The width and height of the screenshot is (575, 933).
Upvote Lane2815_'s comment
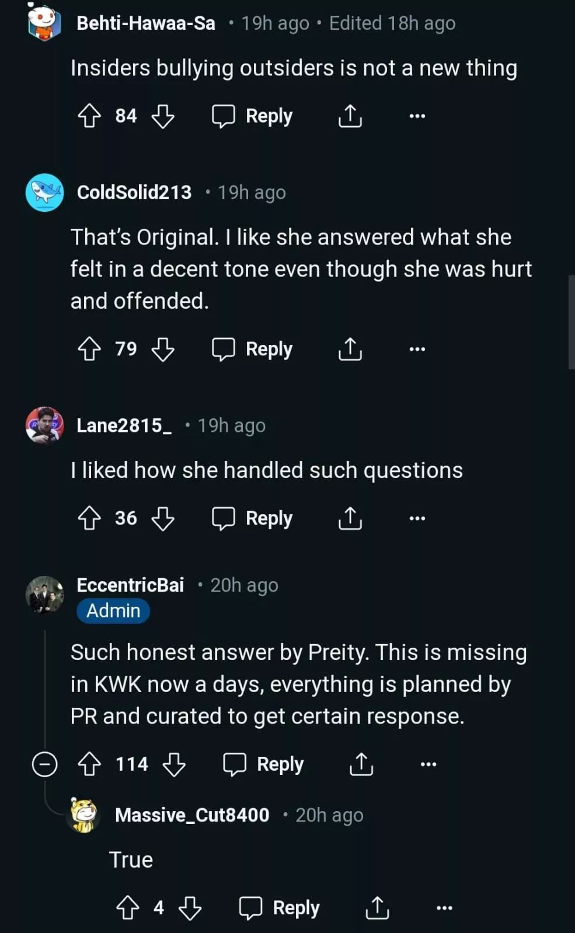[x=89, y=518]
